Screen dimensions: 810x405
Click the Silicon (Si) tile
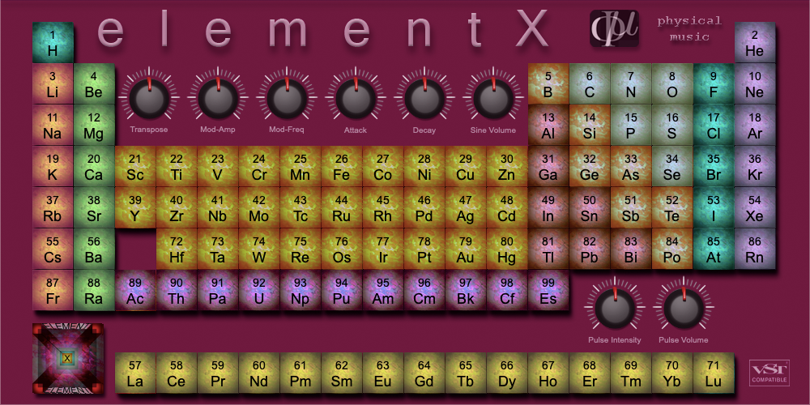pos(590,125)
